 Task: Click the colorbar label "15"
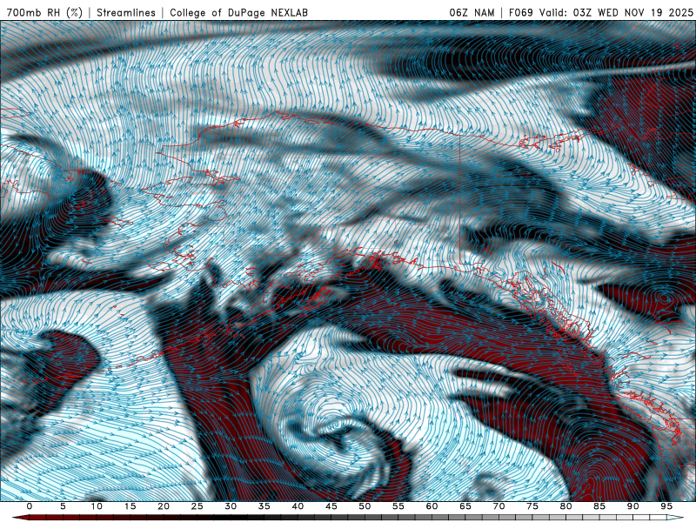[130, 506]
